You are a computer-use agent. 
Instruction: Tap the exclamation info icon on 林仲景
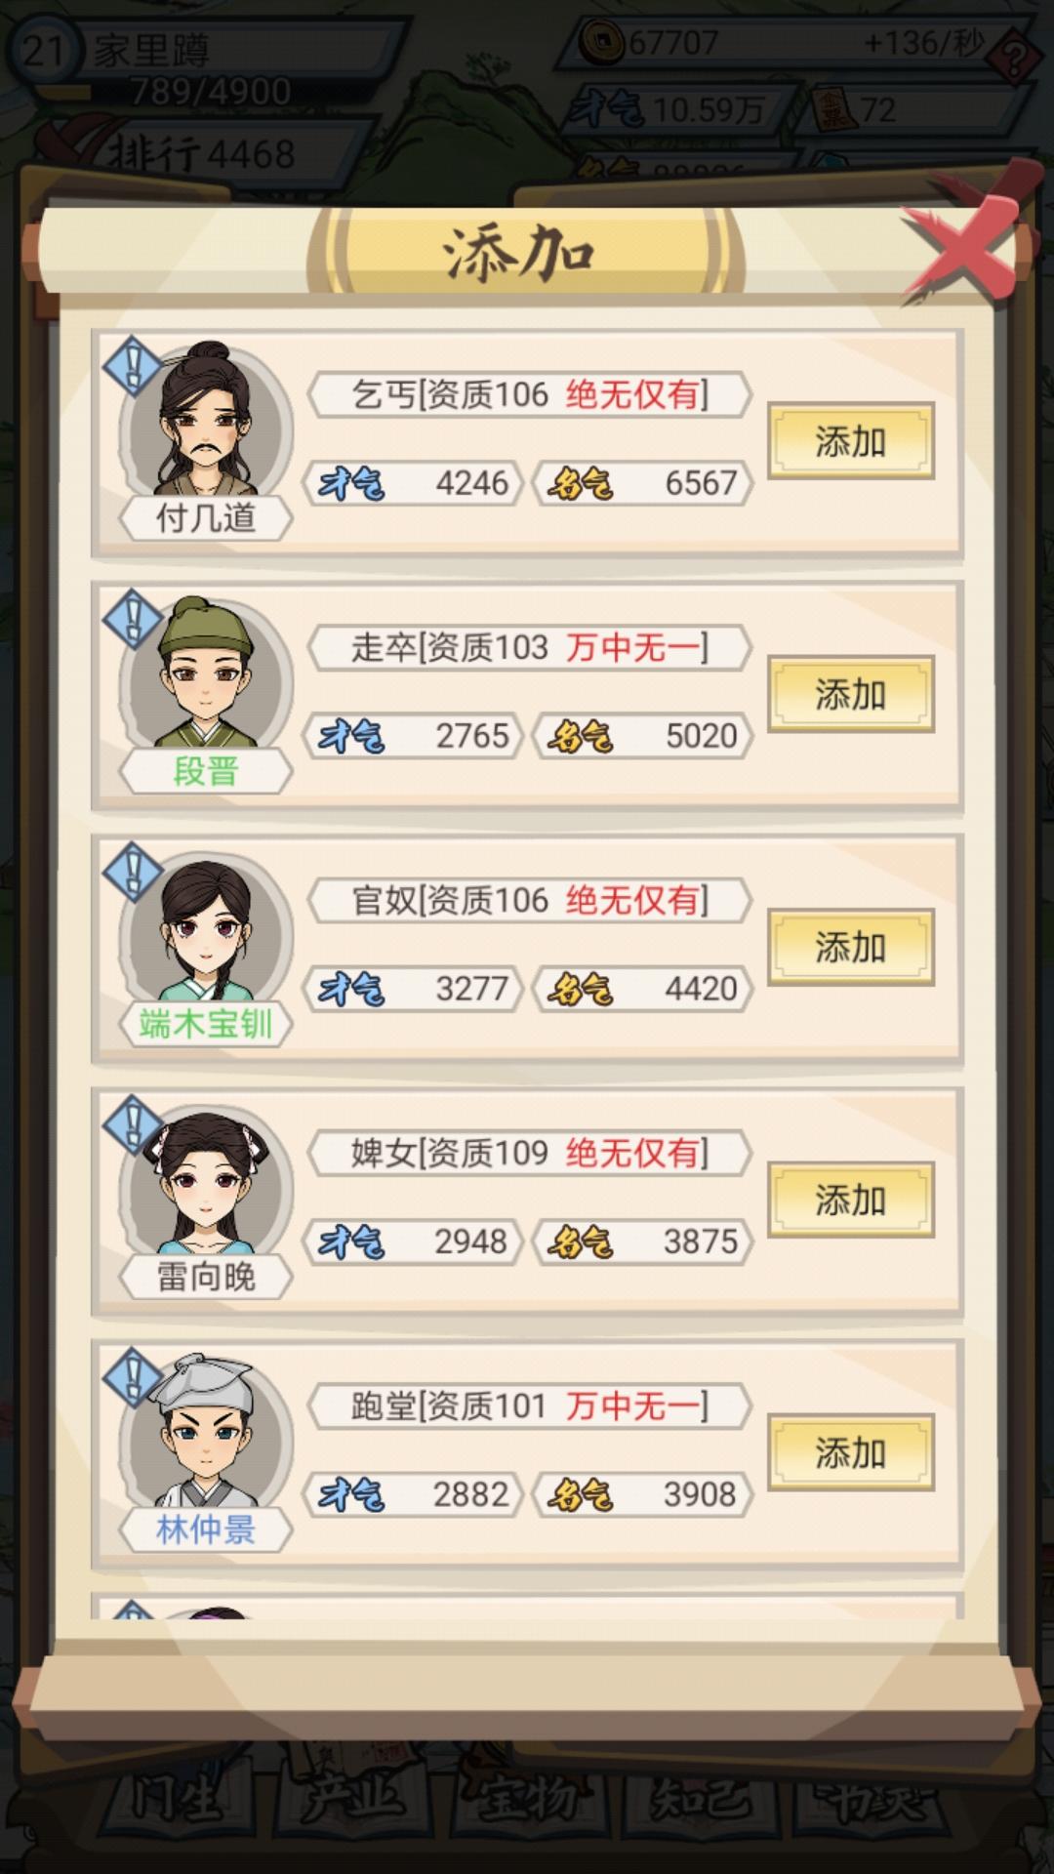pos(134,1376)
